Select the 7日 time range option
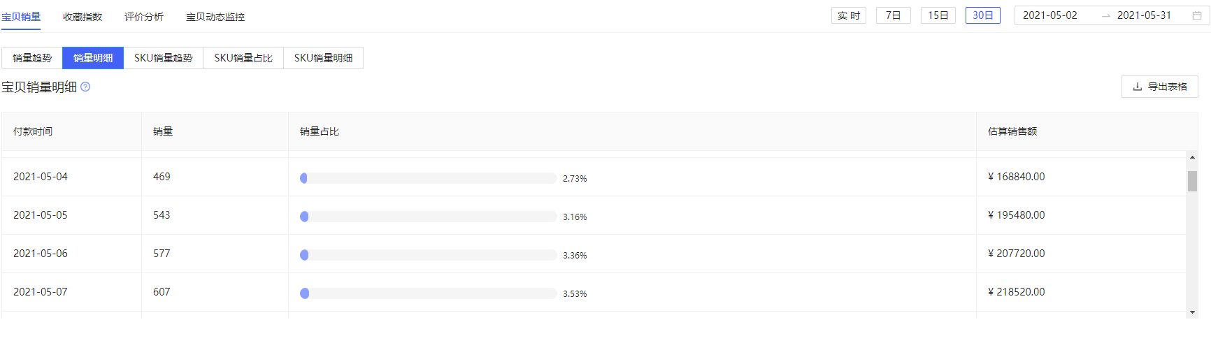Image resolution: width=1211 pixels, height=343 pixels. 893,15
